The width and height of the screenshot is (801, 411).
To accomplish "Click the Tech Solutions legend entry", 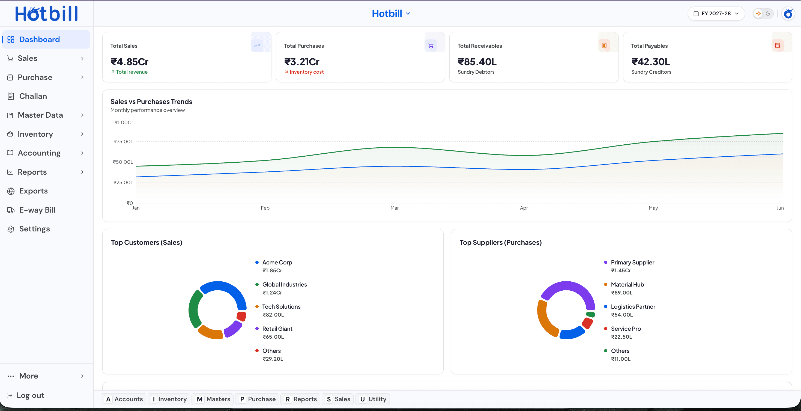I will (278, 311).
